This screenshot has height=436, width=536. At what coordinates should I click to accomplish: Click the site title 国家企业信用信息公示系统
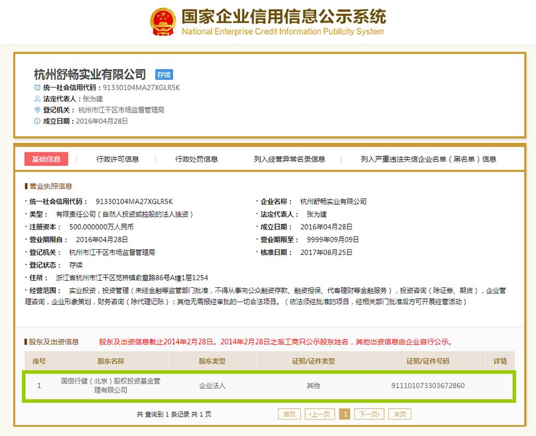(284, 17)
